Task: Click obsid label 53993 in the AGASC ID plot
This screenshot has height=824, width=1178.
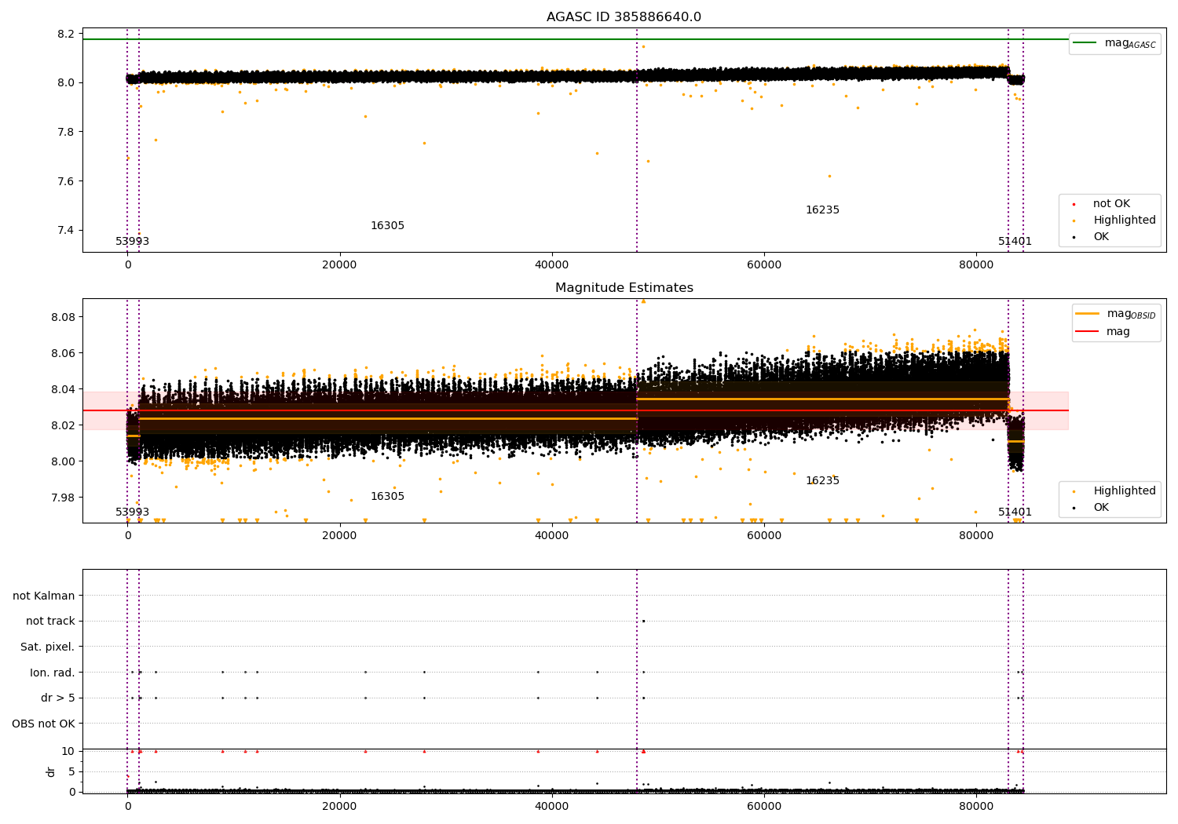Action: (132, 242)
